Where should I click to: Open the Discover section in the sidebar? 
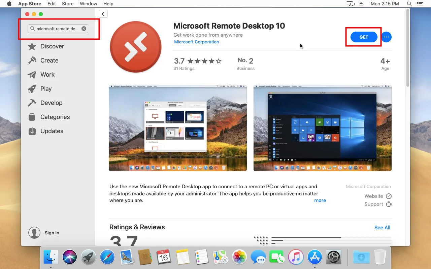coord(52,46)
